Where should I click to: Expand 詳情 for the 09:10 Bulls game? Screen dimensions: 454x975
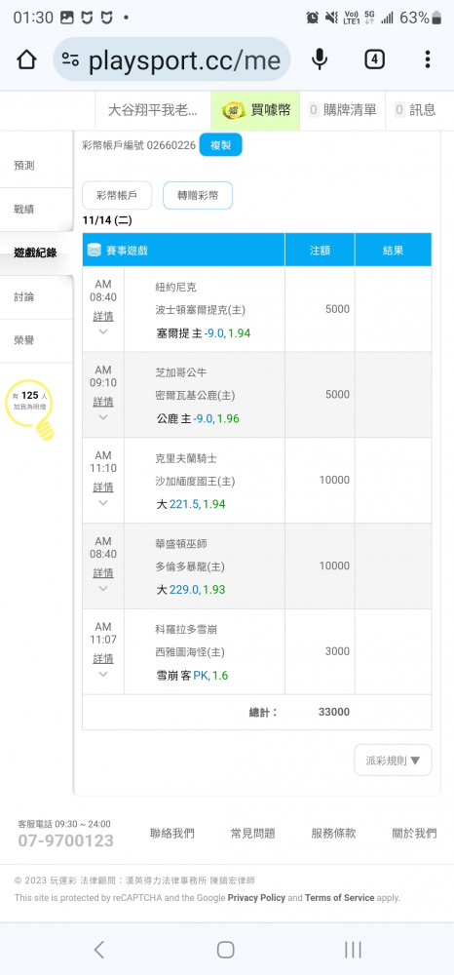pos(103,402)
